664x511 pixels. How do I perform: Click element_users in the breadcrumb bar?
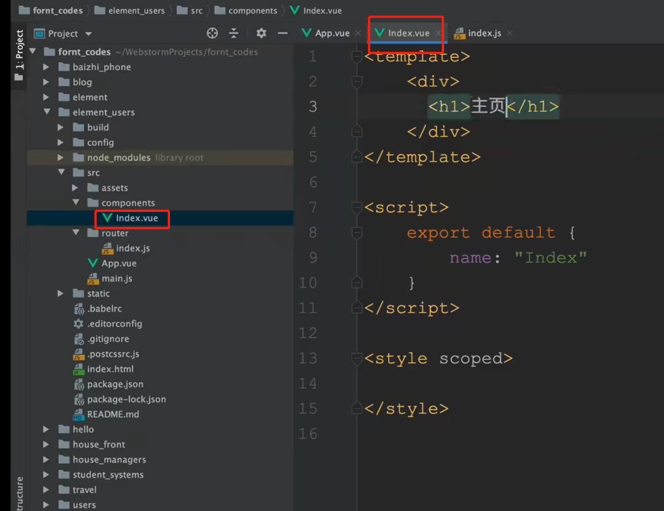tap(130, 10)
